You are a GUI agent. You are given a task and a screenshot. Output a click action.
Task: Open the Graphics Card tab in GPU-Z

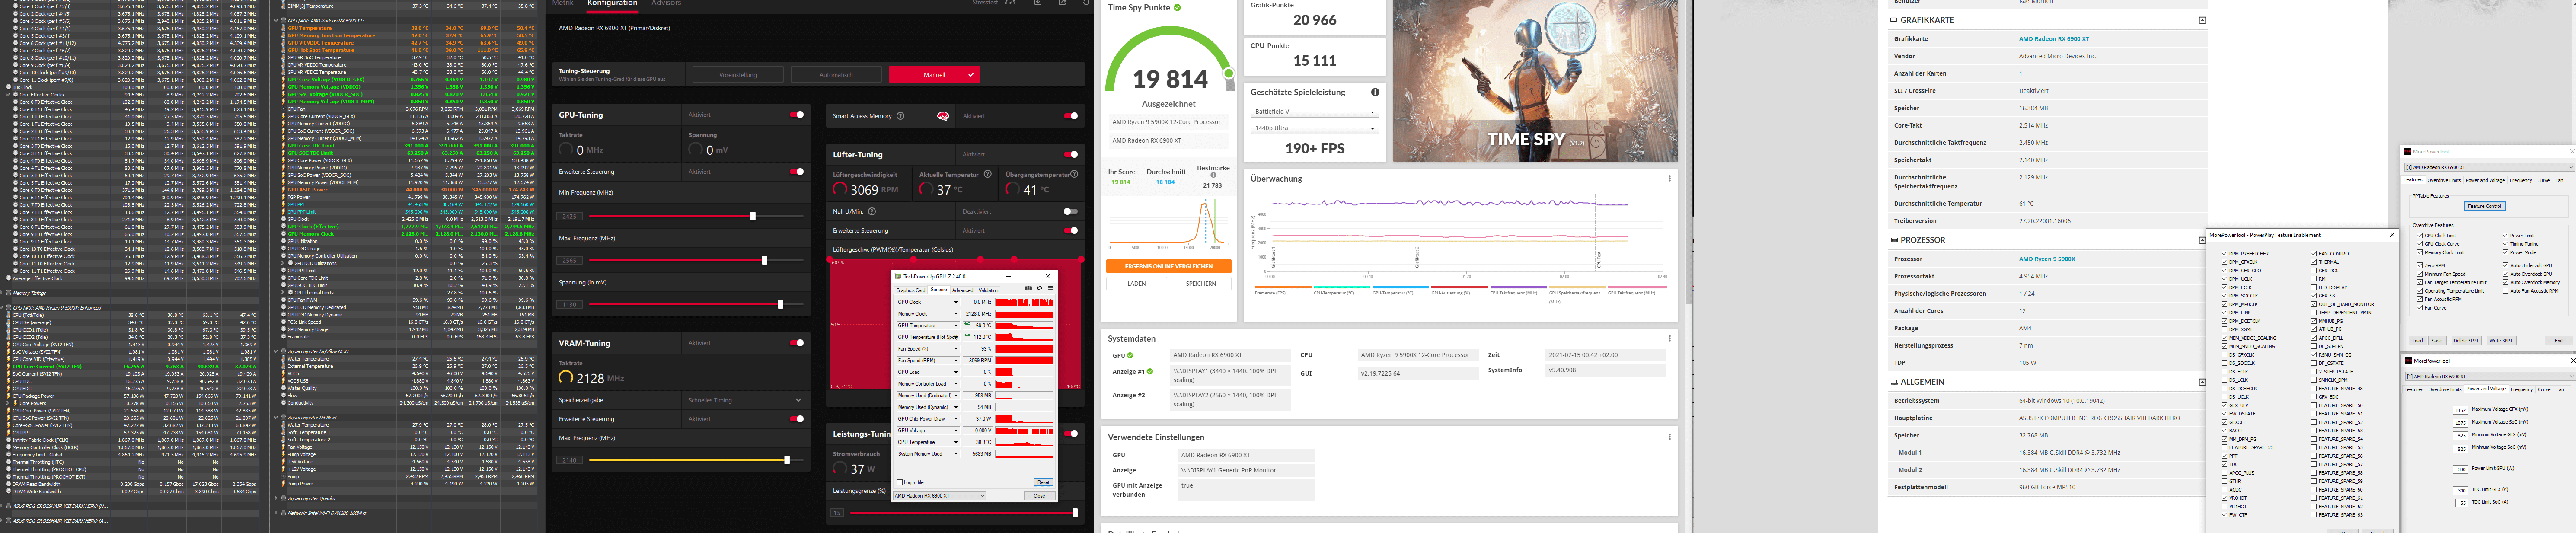pos(911,290)
